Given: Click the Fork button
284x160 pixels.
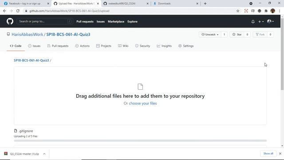Looking at the screenshot, I should 260,35.
